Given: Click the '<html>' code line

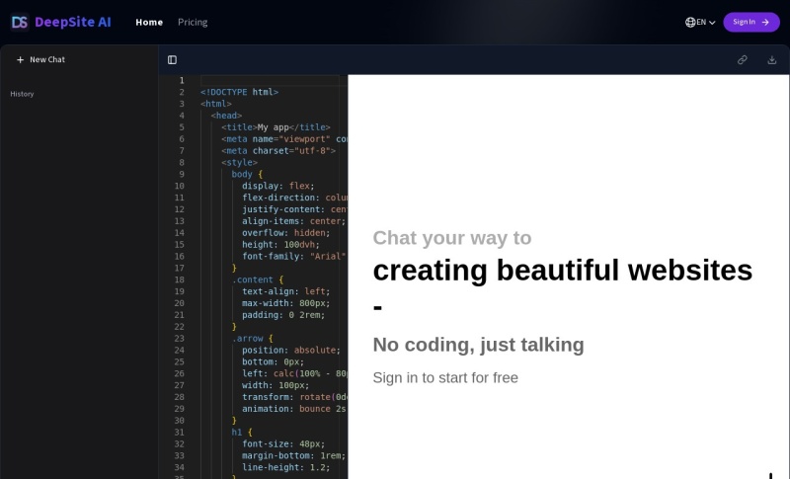Looking at the screenshot, I should pos(216,104).
